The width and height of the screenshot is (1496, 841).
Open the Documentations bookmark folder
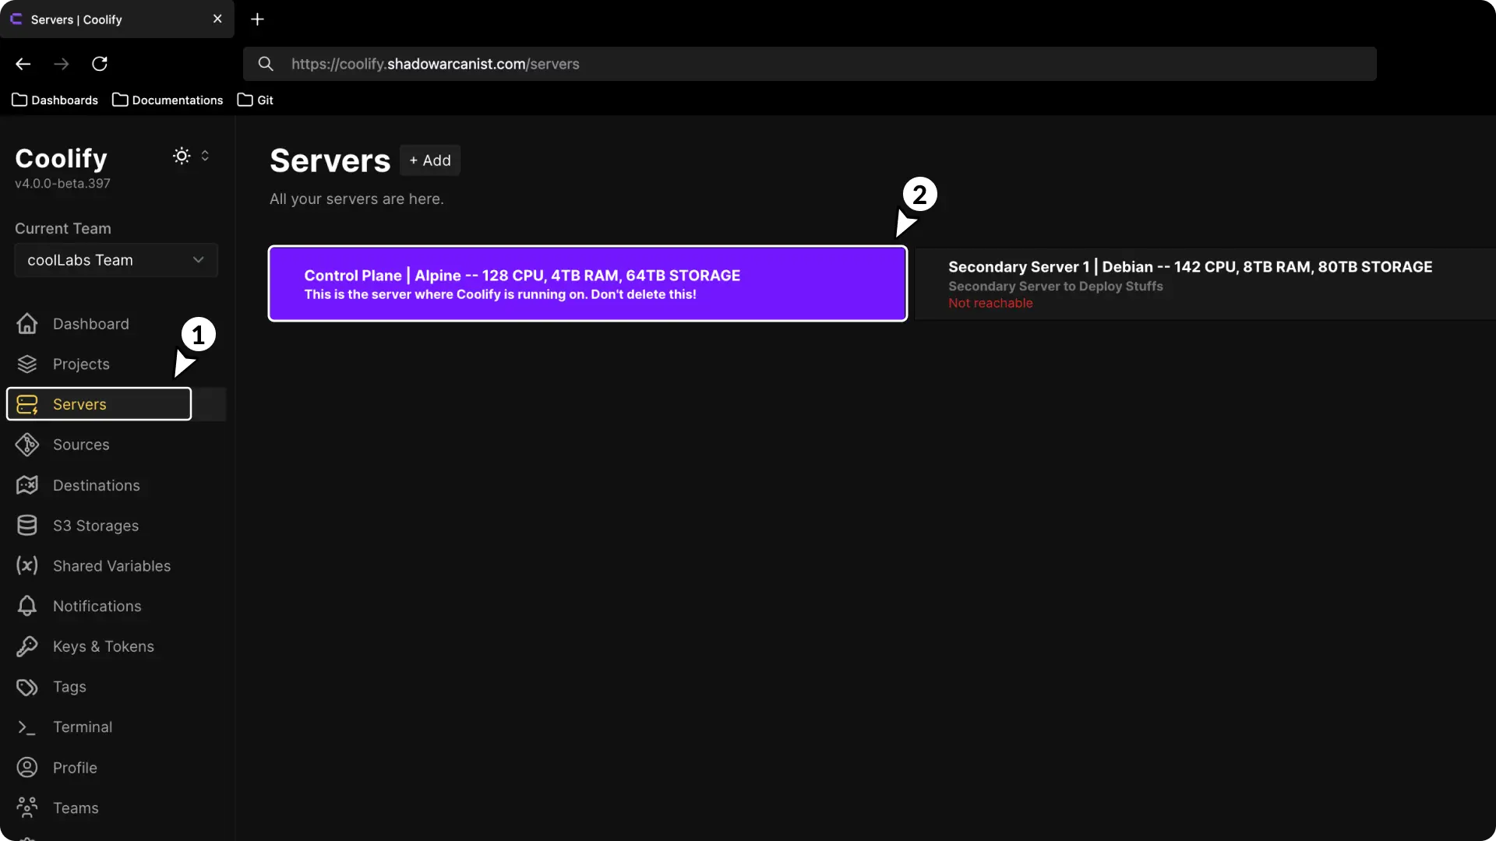pos(168,100)
